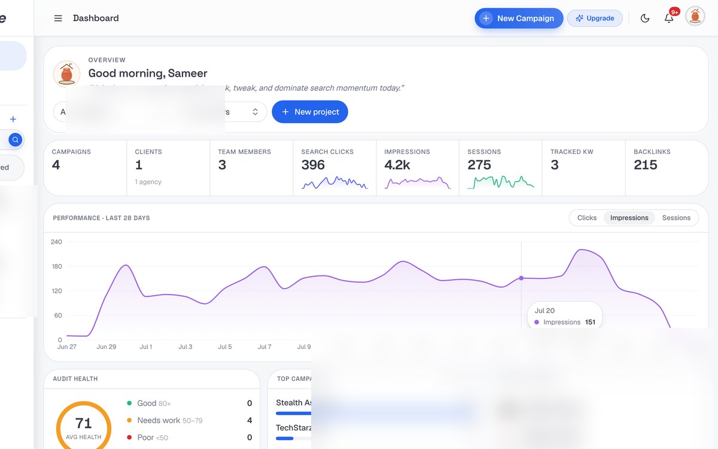Click the Search Clicks sparkline card

(335, 168)
